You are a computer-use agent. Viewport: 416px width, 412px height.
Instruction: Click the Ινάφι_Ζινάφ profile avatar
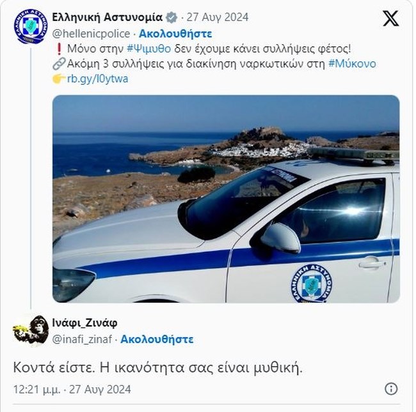(31, 331)
